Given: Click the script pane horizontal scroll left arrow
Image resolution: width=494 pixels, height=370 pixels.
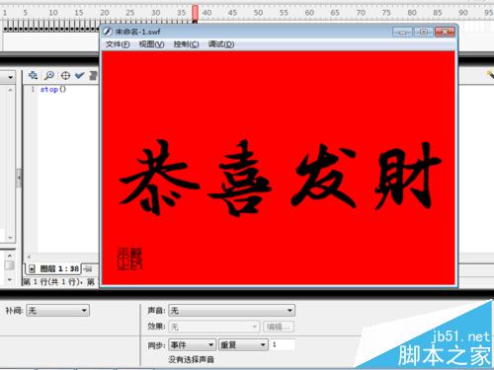Looking at the screenshot, I should tap(29, 257).
